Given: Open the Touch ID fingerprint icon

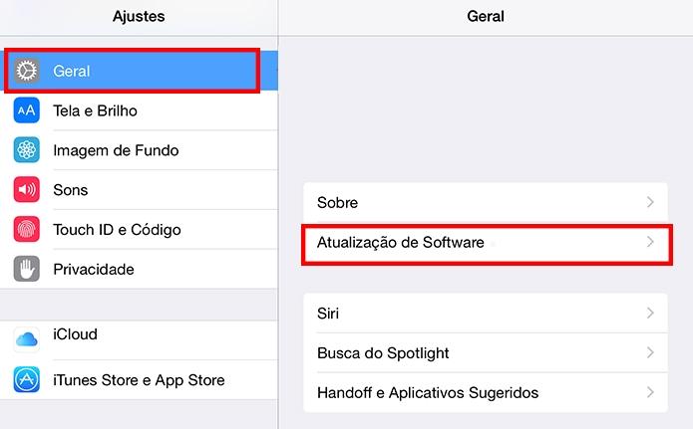Looking at the screenshot, I should (x=27, y=229).
